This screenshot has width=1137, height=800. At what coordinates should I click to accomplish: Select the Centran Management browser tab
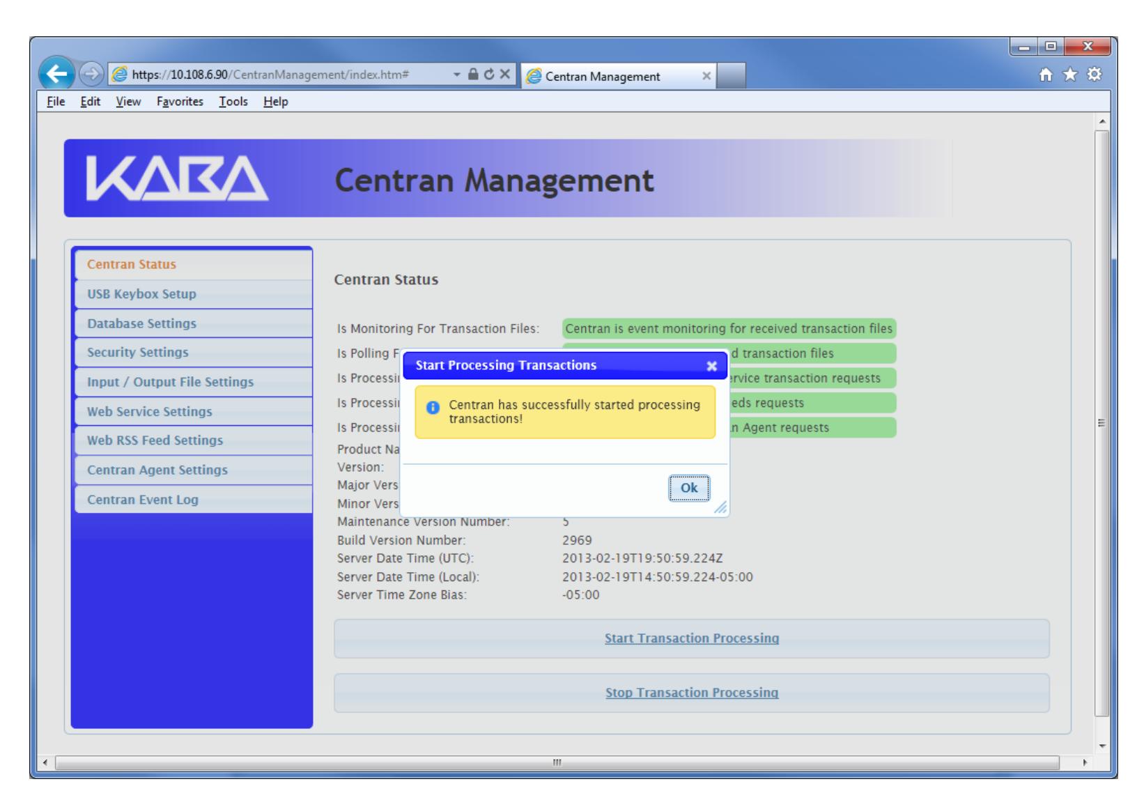pos(619,76)
